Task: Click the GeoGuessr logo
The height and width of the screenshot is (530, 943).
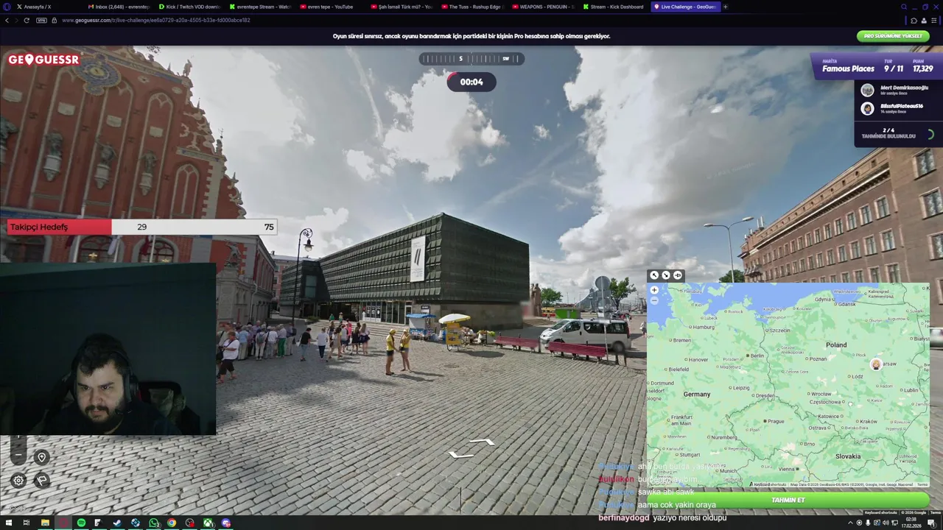Action: pyautogui.click(x=43, y=60)
